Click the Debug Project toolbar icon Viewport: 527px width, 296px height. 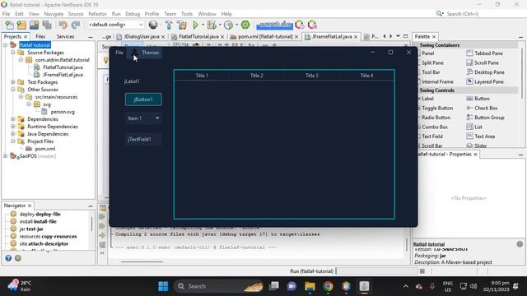212,25
